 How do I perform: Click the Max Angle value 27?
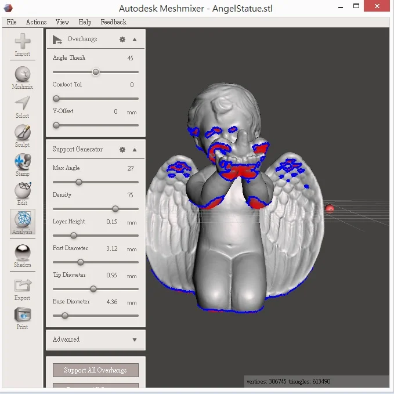[131, 168]
